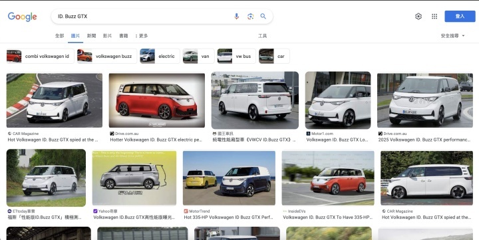The image size is (479, 240).
Task: Select the combi volkswagen id chip
Action: [x=41, y=57]
